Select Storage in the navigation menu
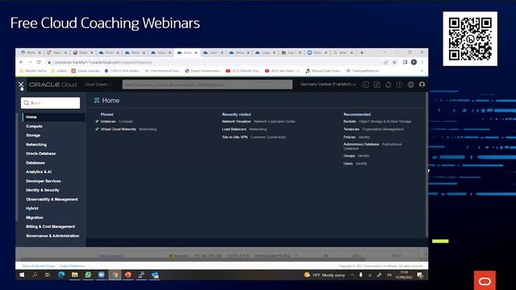The width and height of the screenshot is (516, 290). point(33,135)
